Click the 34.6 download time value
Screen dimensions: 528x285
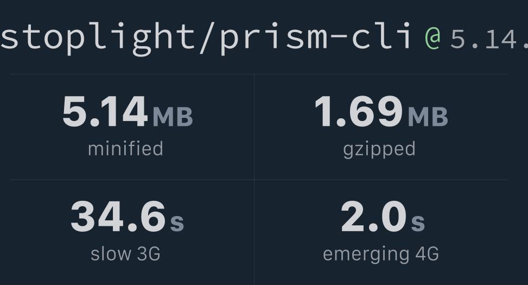[x=118, y=217]
